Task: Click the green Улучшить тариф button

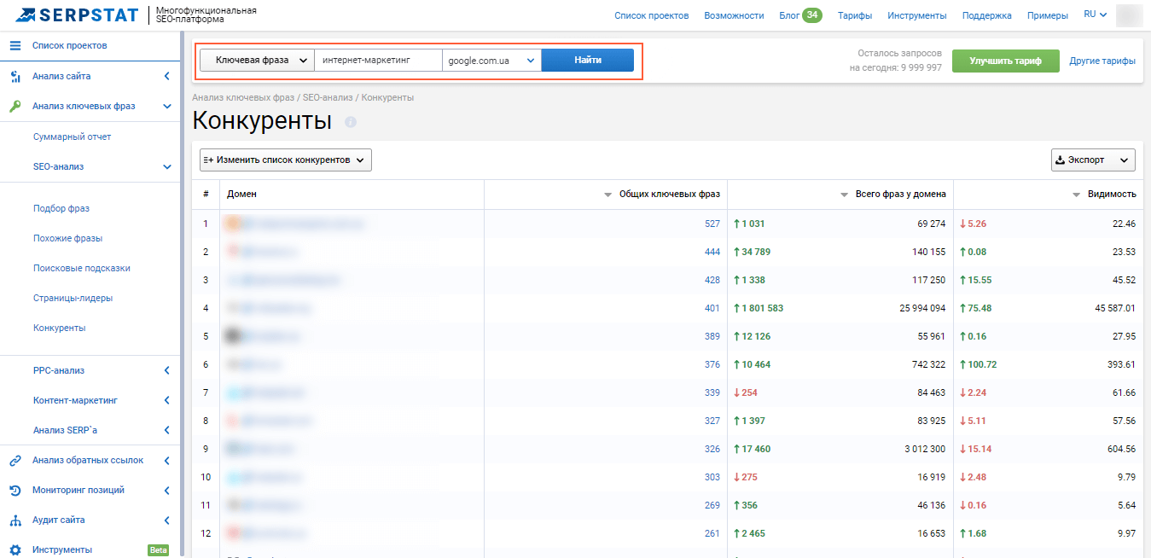Action: tap(1005, 61)
